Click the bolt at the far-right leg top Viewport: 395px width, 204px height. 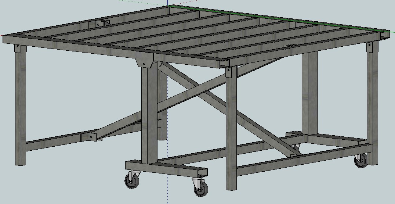(x=369, y=45)
